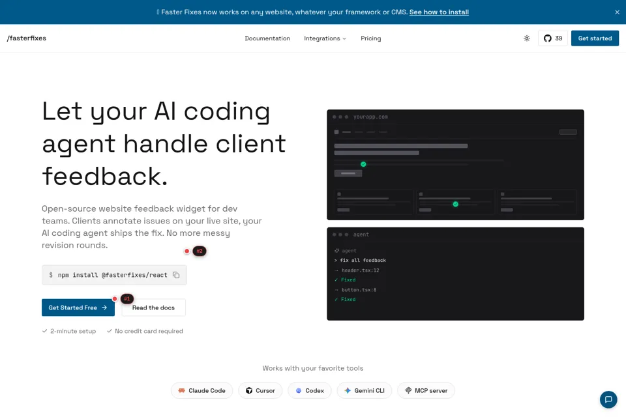Click the 'No credit card required' text
This screenshot has width=626, height=417.
point(149,331)
